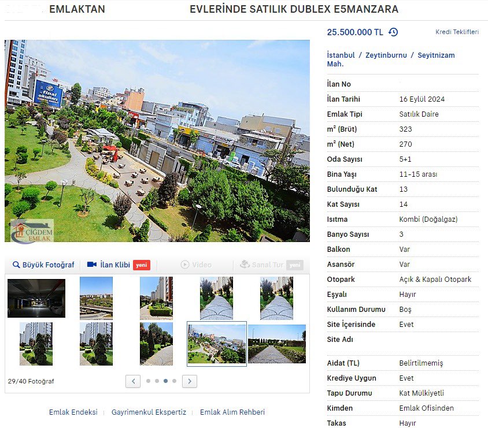The height and width of the screenshot is (428, 488).
Task: Go to previous photo thumbnail page
Action: pos(133,381)
